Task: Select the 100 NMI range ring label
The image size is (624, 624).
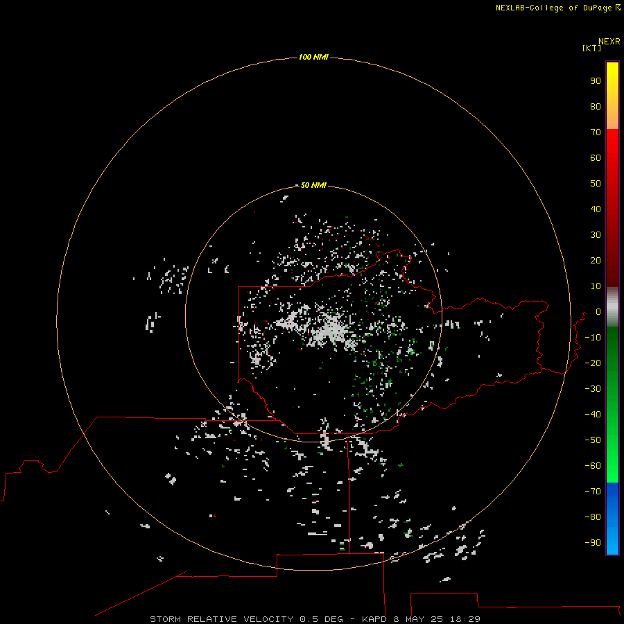Action: click(313, 58)
